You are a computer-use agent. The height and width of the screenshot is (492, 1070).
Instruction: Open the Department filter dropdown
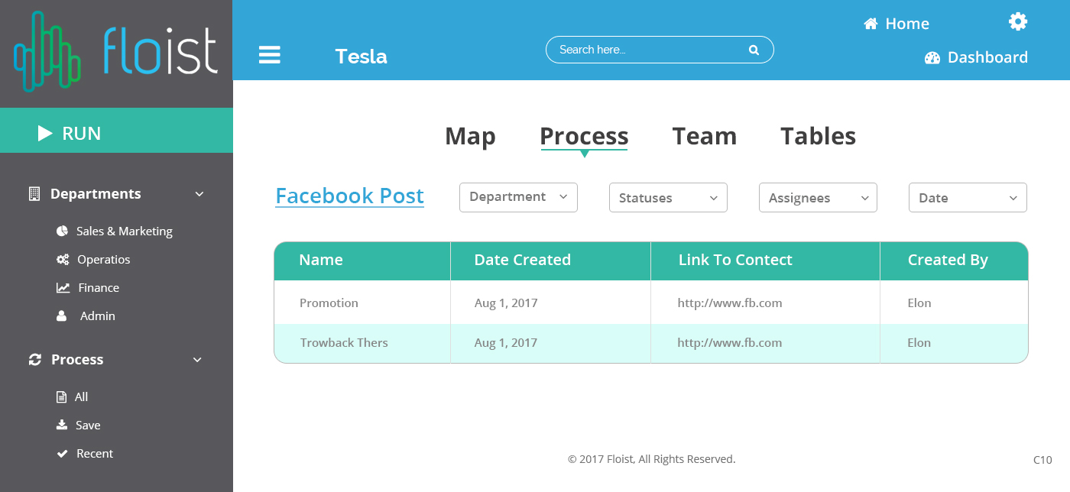[518, 197]
